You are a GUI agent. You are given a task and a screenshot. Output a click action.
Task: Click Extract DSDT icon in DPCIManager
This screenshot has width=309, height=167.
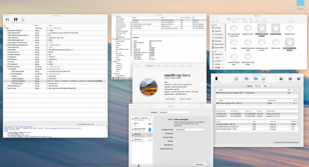pos(216,79)
